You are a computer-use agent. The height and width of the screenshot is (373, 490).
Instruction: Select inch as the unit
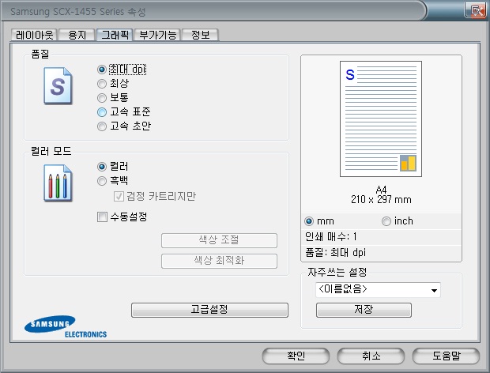386,221
